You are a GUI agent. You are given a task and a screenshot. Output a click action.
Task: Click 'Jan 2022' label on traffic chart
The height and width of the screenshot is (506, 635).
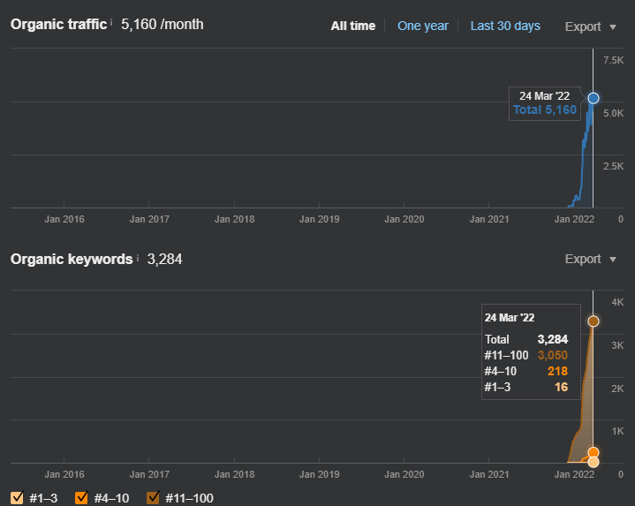pos(574,219)
